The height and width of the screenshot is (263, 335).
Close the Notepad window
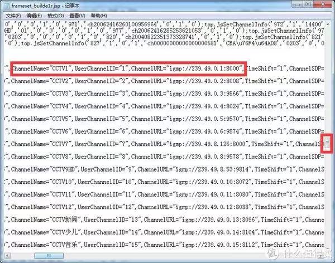(324, 4)
